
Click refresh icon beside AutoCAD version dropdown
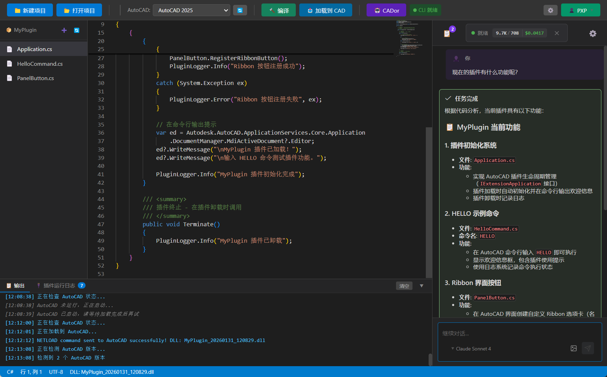(240, 10)
